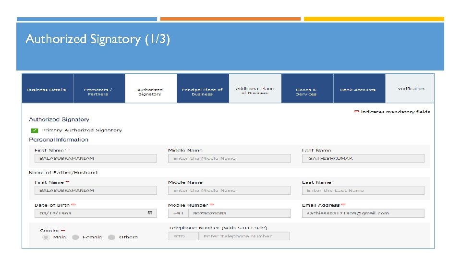This screenshot has width=461, height=259.
Task: Click Father/Husband First Name field
Action: point(96,190)
